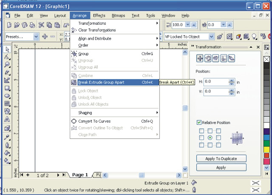Open Size tab in Transformation docker
Image resolution: width=272 pixels, height=195 pixels.
[x=224, y=58]
